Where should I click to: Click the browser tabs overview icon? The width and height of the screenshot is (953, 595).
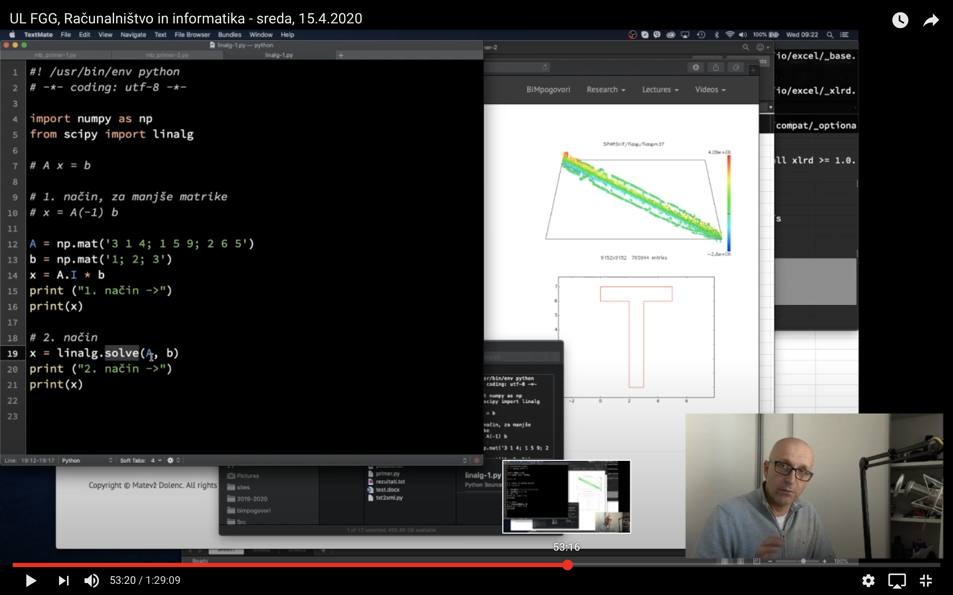[735, 68]
